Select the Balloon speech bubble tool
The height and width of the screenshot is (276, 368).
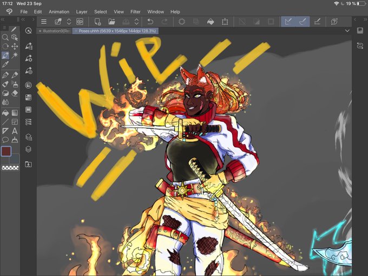[x=5, y=140]
